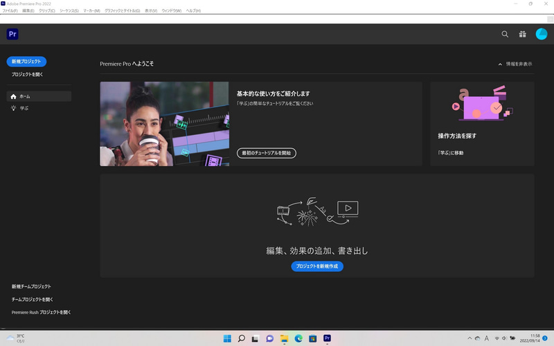Open Windows taskbar search
This screenshot has width=554, height=346.
click(x=241, y=338)
